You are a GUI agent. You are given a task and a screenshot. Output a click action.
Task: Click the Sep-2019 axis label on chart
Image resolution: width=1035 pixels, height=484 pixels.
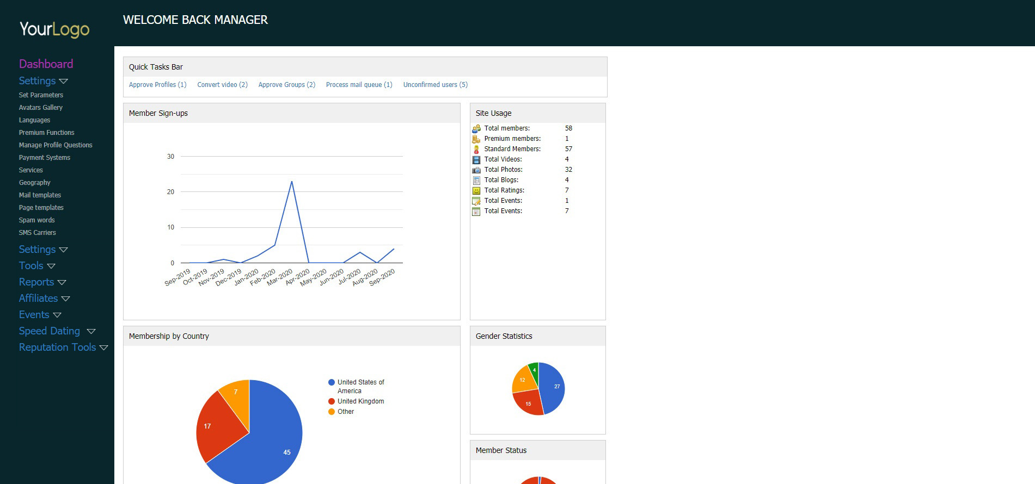177,277
